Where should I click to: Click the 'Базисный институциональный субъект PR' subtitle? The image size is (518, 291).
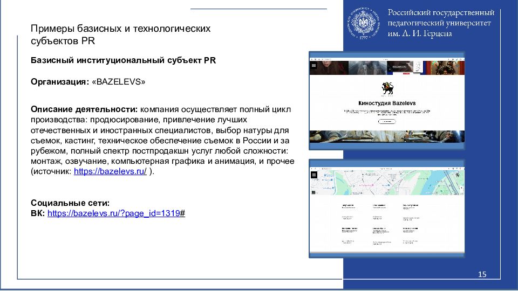[123, 60]
